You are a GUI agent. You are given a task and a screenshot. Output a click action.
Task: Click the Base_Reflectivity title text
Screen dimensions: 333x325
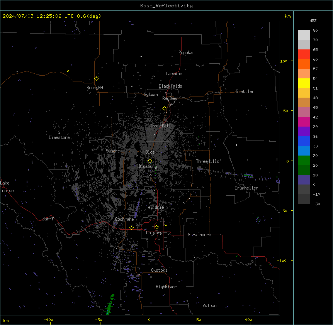point(166,6)
